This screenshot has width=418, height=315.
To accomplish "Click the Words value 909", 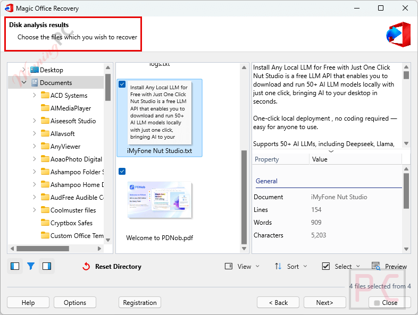I will (316, 223).
